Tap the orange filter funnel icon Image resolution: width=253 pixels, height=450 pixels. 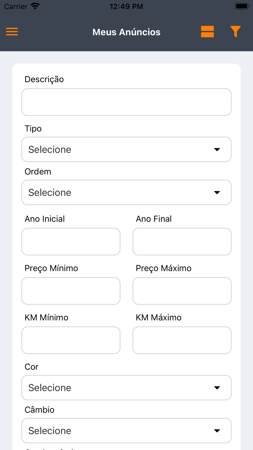(235, 32)
